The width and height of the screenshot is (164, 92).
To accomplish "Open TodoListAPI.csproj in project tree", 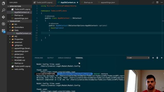I will click(19, 66).
